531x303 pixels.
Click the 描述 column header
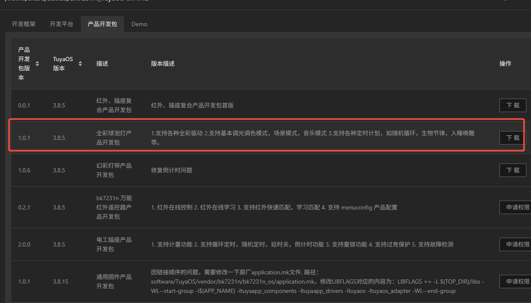point(102,64)
